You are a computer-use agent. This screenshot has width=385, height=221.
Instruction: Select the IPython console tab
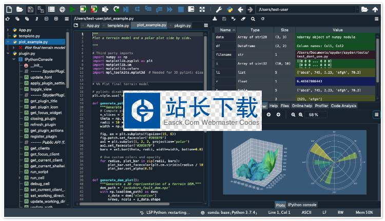pyautogui.click(x=302, y=205)
